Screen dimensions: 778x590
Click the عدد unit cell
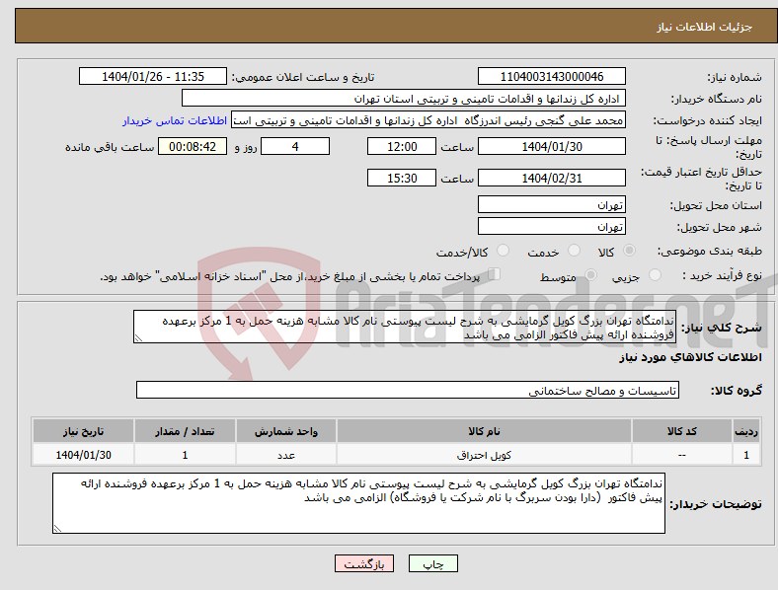[286, 455]
